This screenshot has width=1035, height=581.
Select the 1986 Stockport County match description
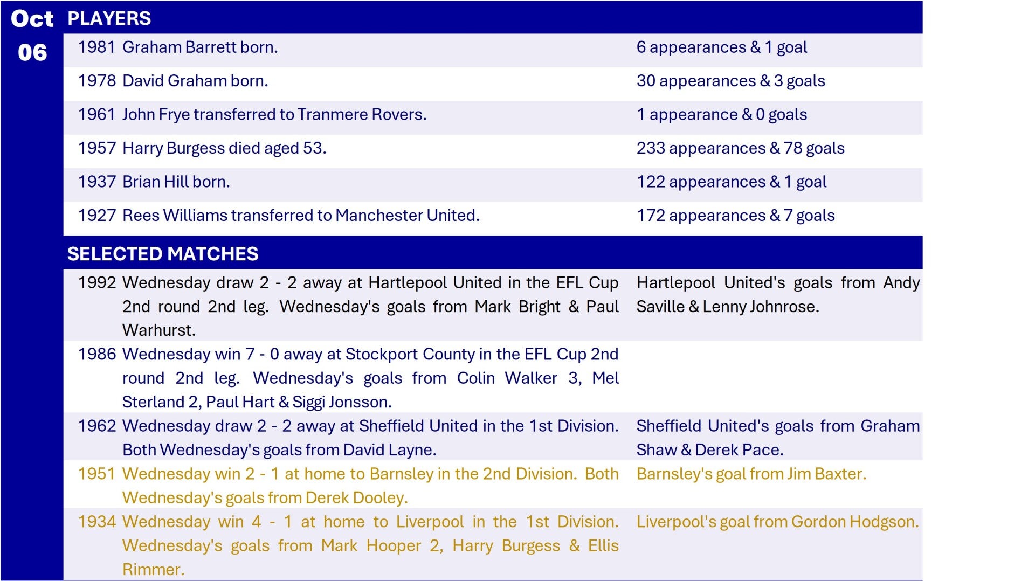click(x=370, y=378)
